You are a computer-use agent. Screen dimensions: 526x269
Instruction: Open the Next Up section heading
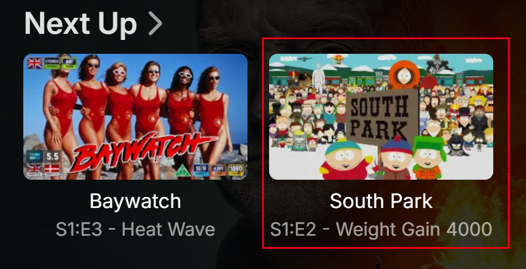pos(80,23)
